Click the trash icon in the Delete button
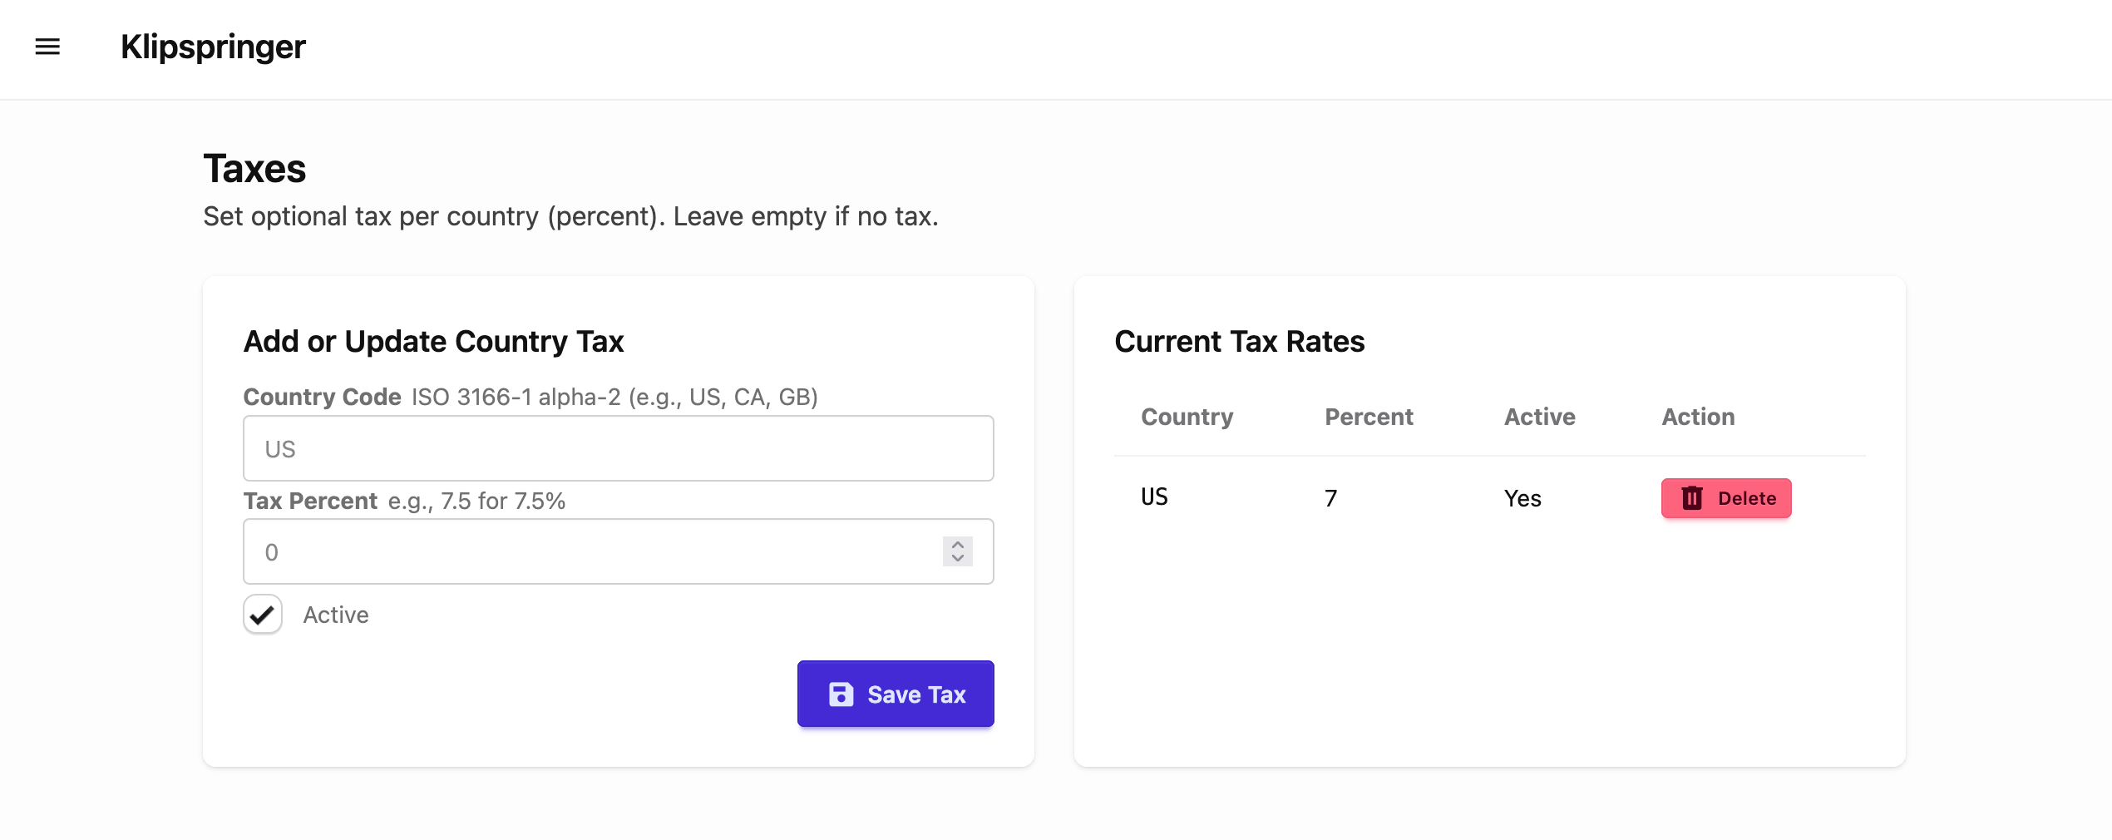Screen dimensions: 2112x840 pyautogui.click(x=1692, y=498)
